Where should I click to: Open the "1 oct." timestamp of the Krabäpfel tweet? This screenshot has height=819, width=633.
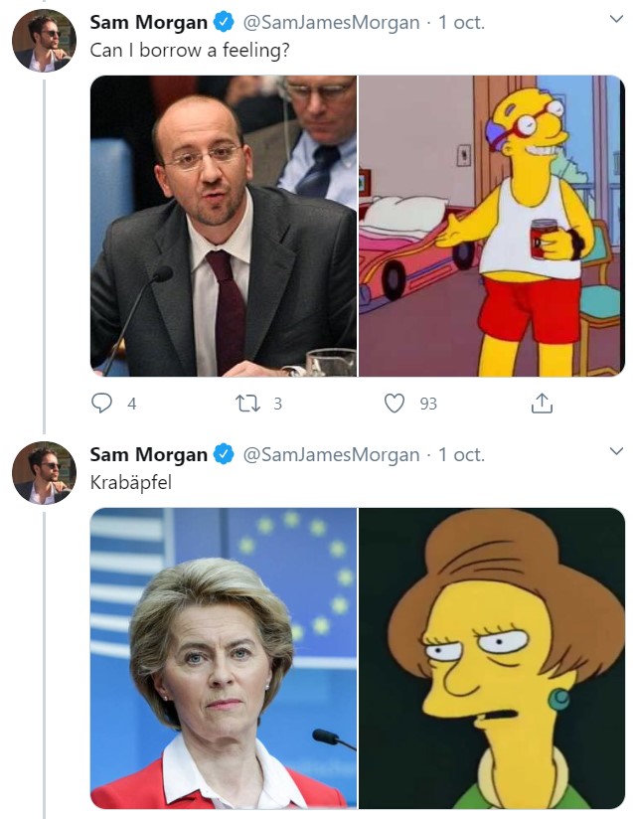click(461, 455)
